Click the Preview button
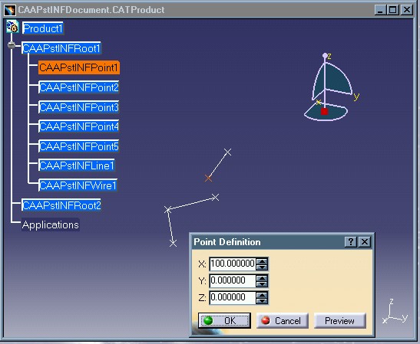Viewport: 420px width, 344px height. pos(339,320)
